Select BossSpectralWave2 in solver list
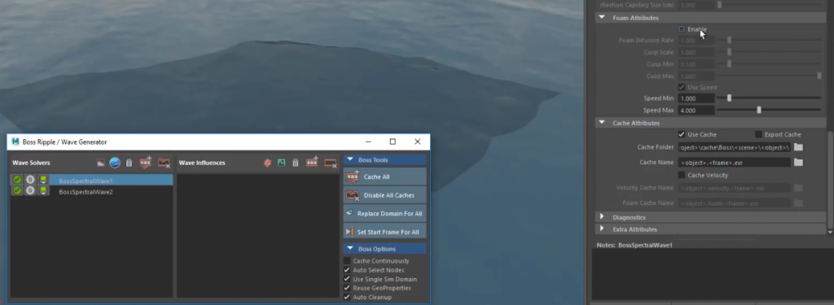This screenshot has height=305, width=834. pyautogui.click(x=86, y=192)
